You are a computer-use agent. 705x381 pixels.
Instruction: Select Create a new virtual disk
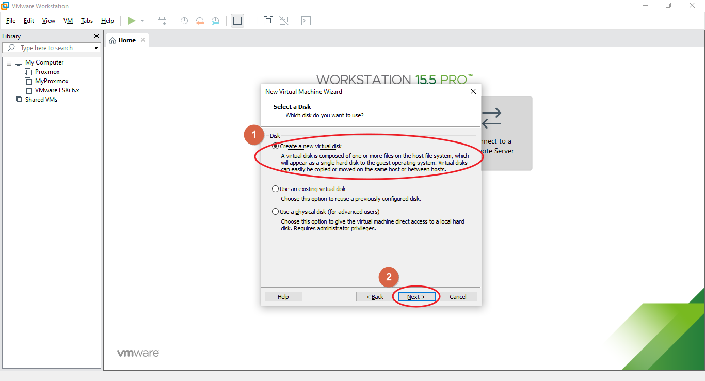pos(307,146)
